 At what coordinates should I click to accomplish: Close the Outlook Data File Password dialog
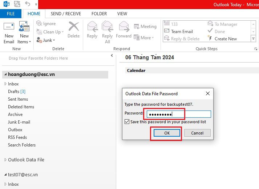point(208,93)
